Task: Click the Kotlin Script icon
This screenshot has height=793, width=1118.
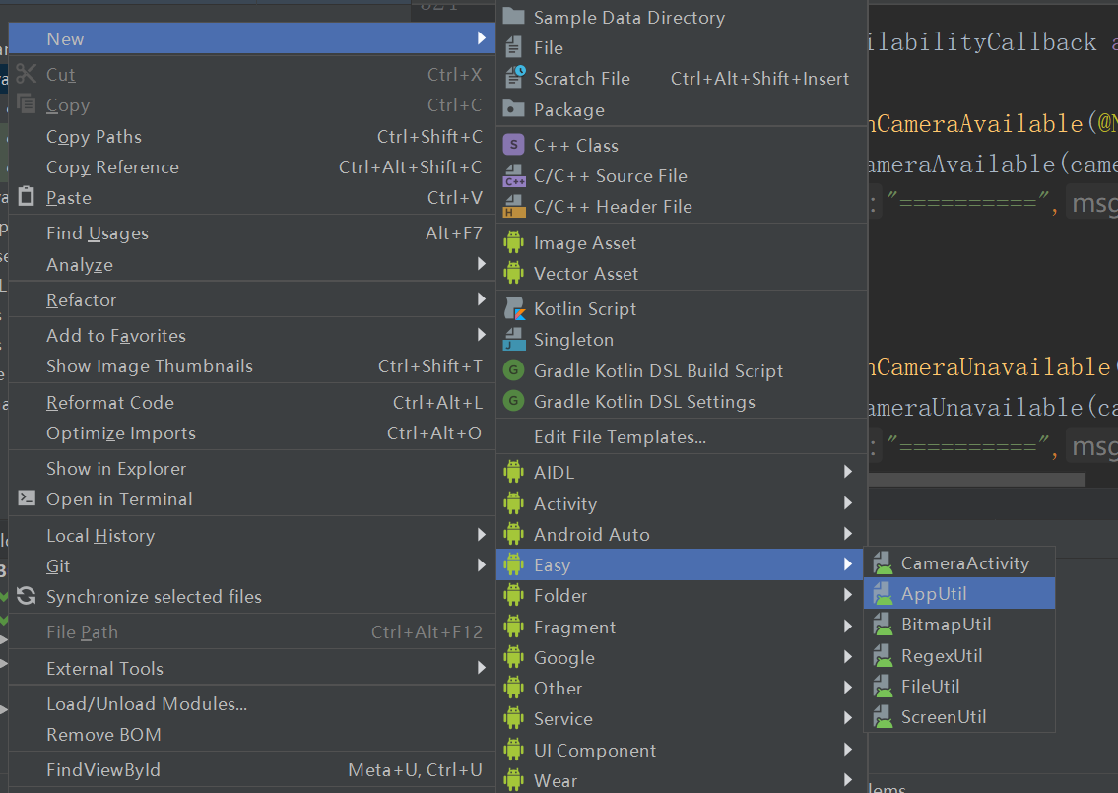Action: pyautogui.click(x=514, y=308)
